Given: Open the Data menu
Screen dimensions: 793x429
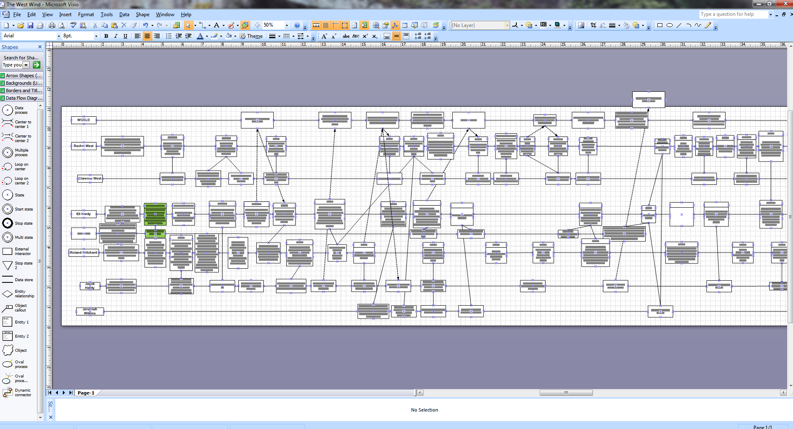Looking at the screenshot, I should tap(124, 15).
